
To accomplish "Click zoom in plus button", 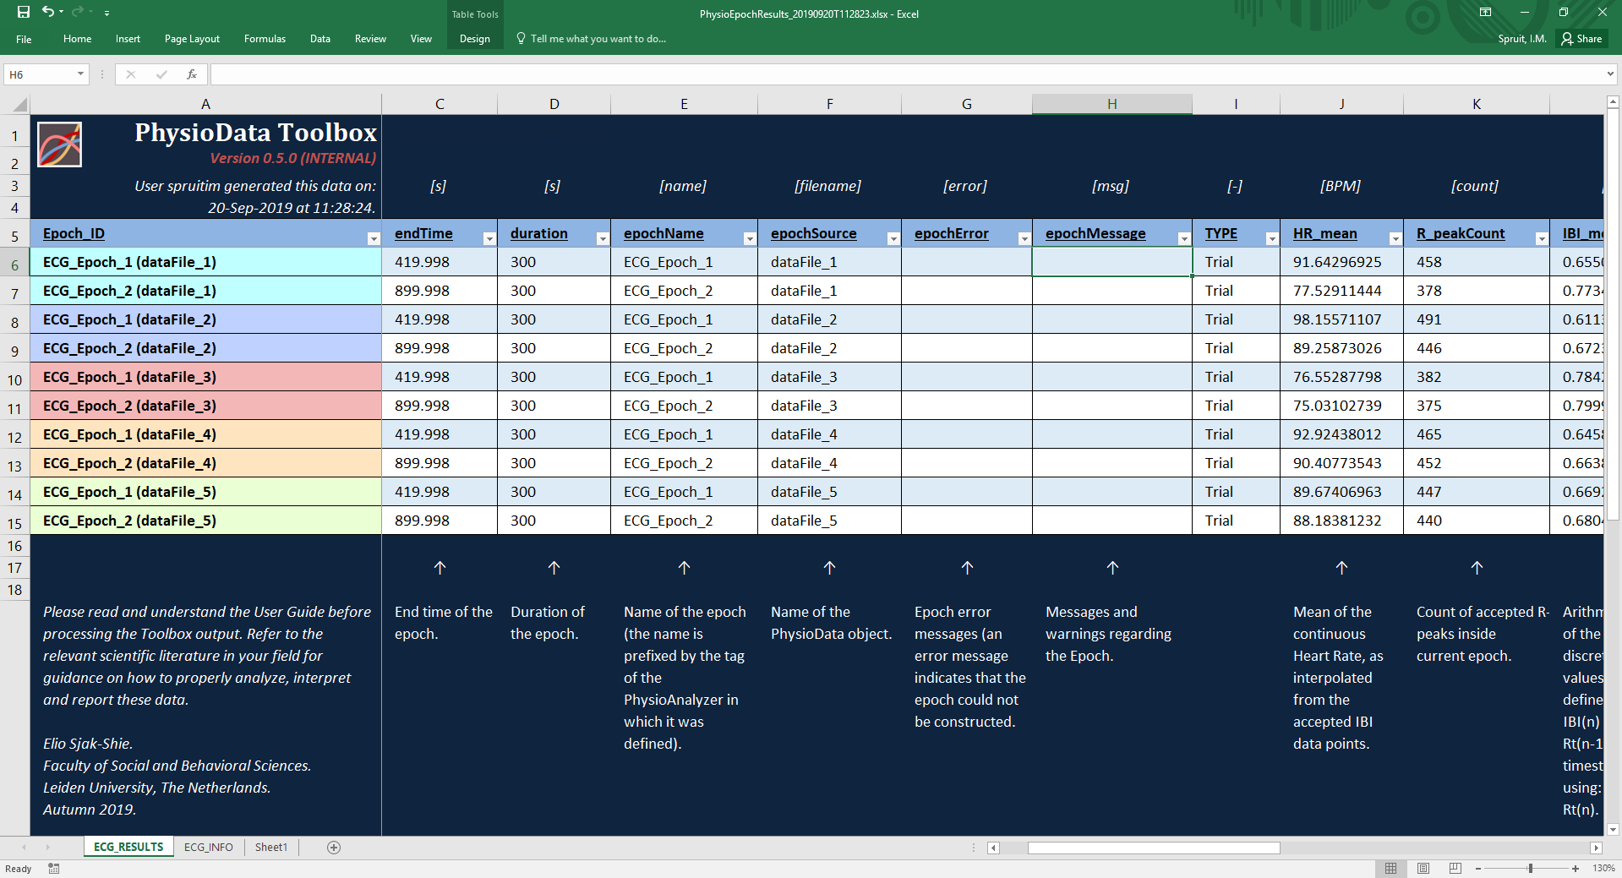I will coord(1576,868).
